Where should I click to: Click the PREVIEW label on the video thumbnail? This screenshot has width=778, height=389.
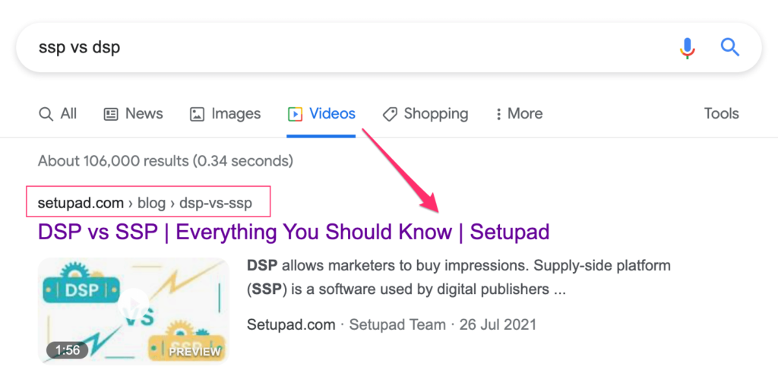(194, 352)
